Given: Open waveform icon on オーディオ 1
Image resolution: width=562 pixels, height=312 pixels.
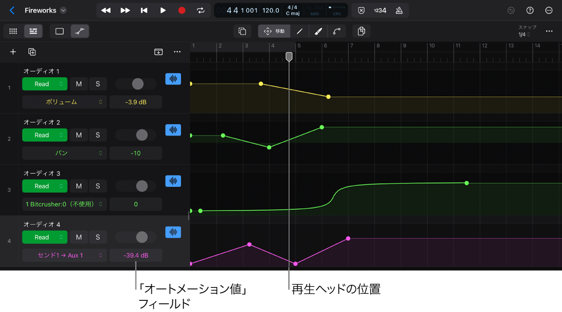Looking at the screenshot, I should (173, 79).
